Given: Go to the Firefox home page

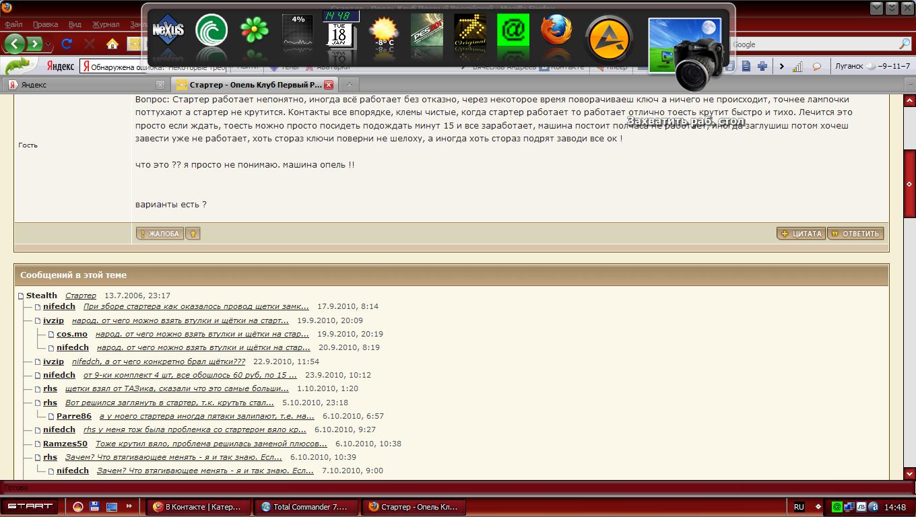Looking at the screenshot, I should (x=112, y=44).
